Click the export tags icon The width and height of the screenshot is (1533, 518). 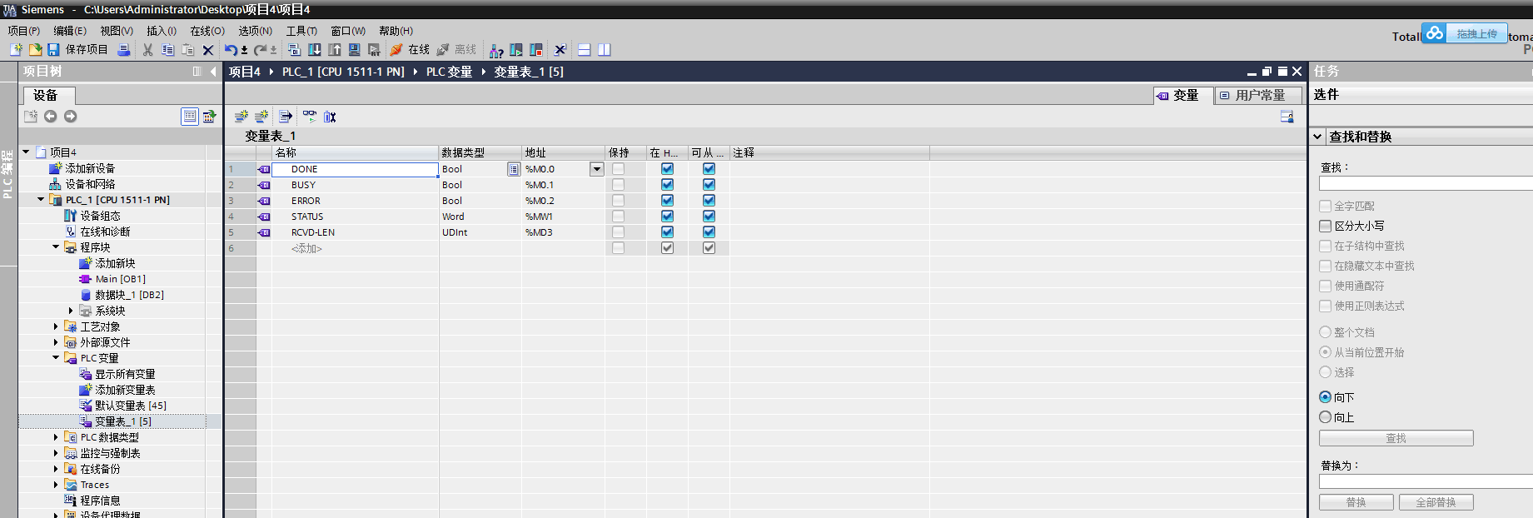coord(286,117)
